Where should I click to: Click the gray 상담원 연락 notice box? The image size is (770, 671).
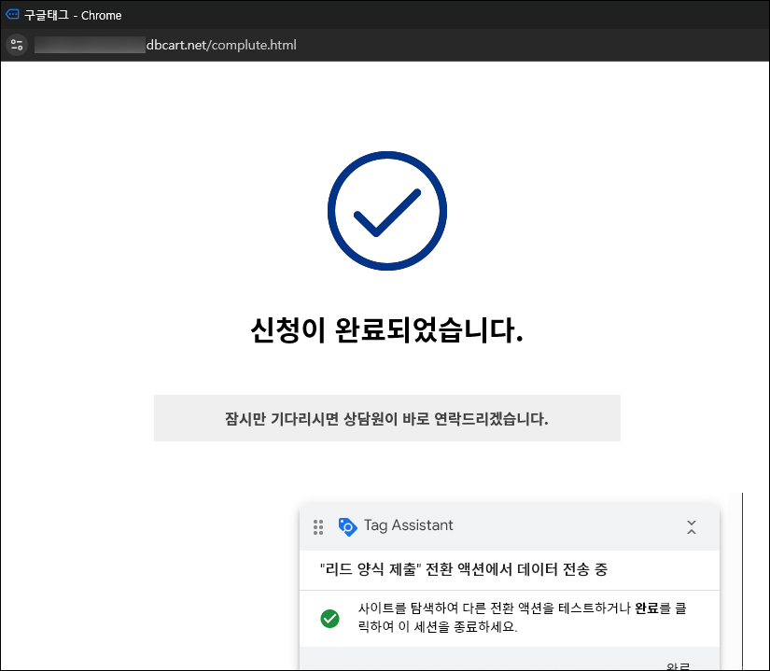coord(386,418)
